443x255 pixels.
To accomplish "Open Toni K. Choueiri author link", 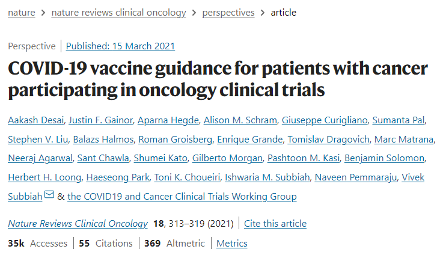I will click(x=187, y=177).
